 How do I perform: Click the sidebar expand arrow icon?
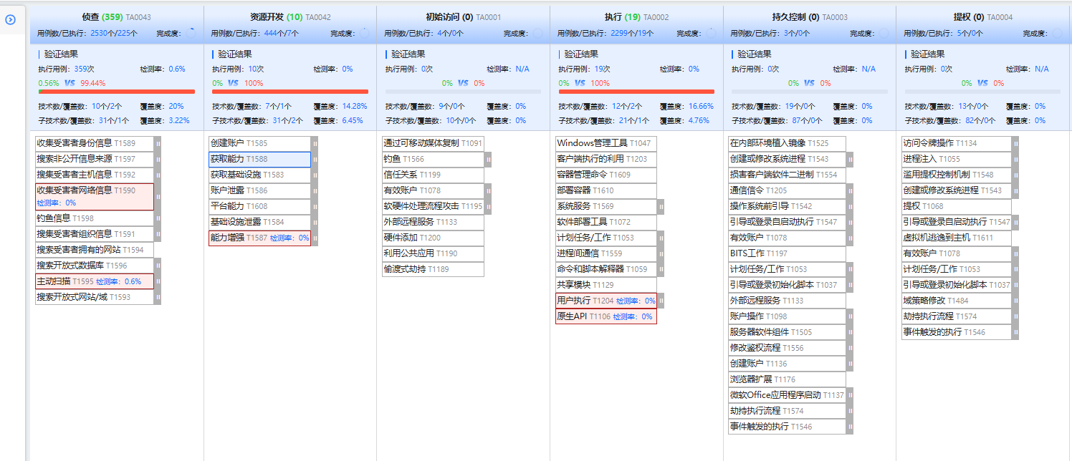click(10, 20)
